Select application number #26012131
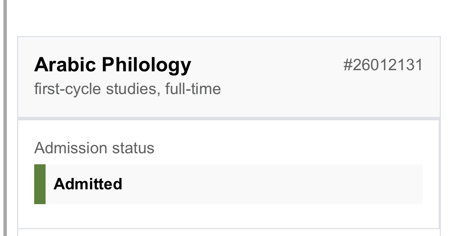Viewport: 458px width, 236px height. (383, 65)
